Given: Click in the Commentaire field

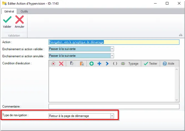Looking at the screenshot, I should (114, 107).
